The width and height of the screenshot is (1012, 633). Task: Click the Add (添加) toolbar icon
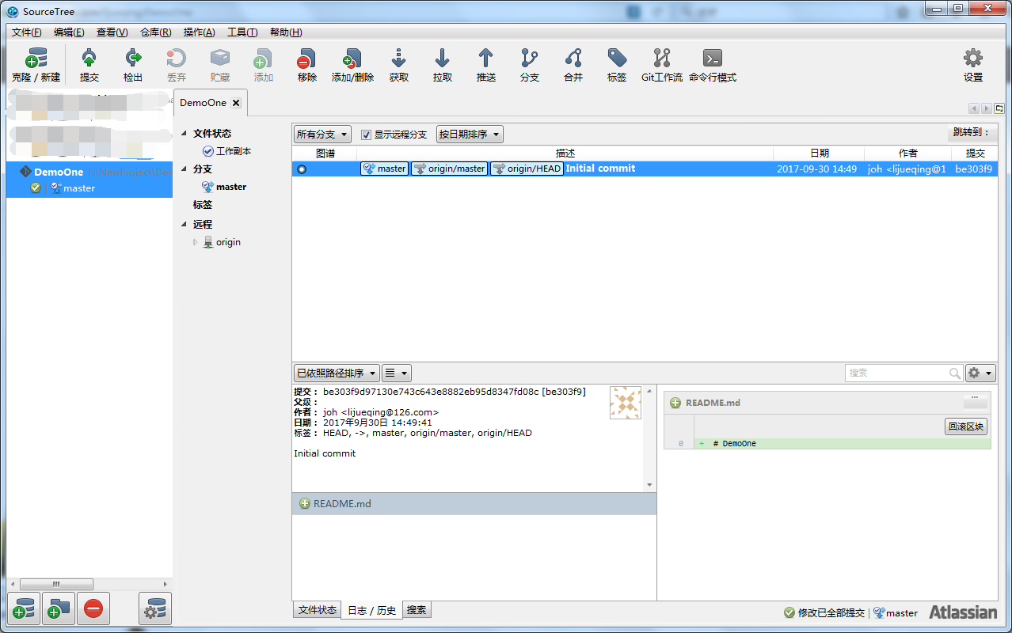[264, 64]
